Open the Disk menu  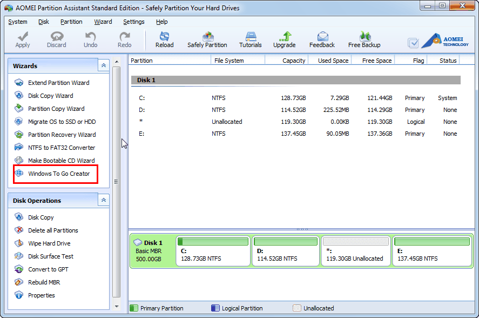tap(44, 22)
